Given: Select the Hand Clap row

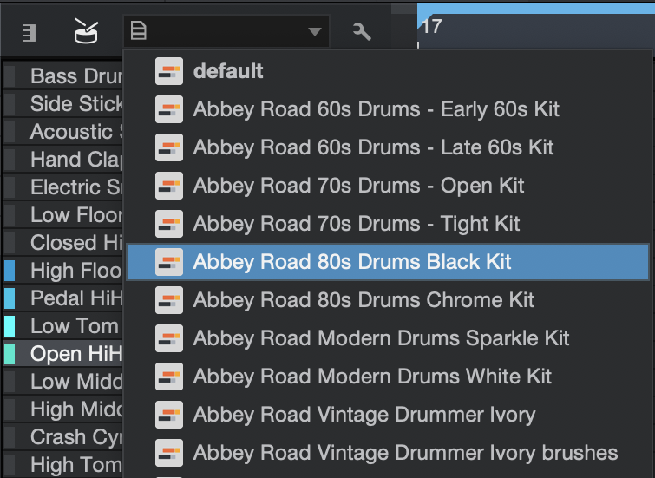Looking at the screenshot, I should (x=63, y=160).
